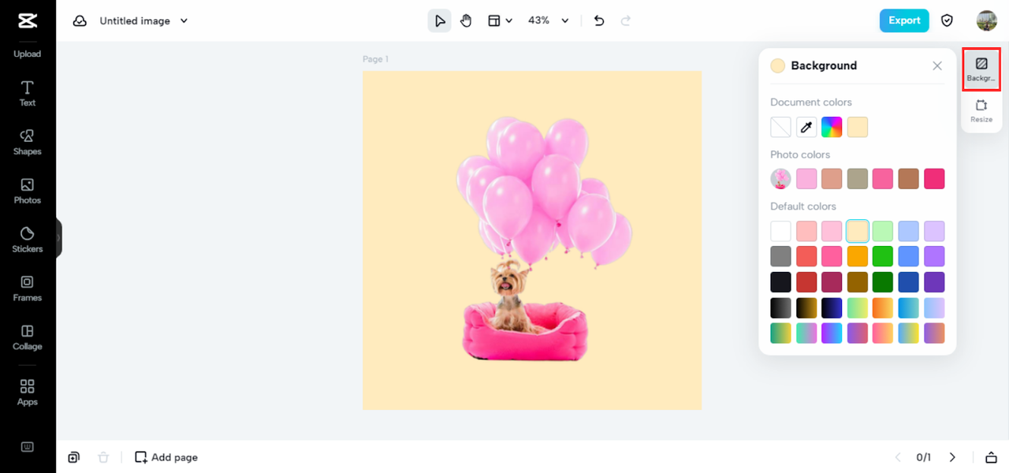Choose the white default color
The image size is (1009, 473).
pyautogui.click(x=780, y=231)
